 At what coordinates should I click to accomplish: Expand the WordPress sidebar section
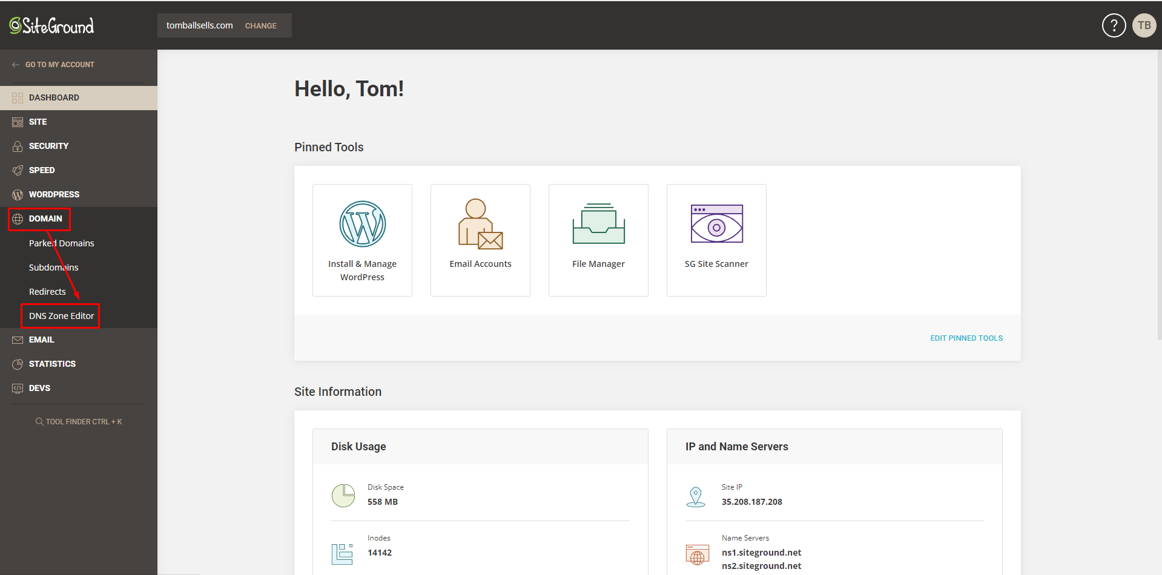(x=54, y=194)
